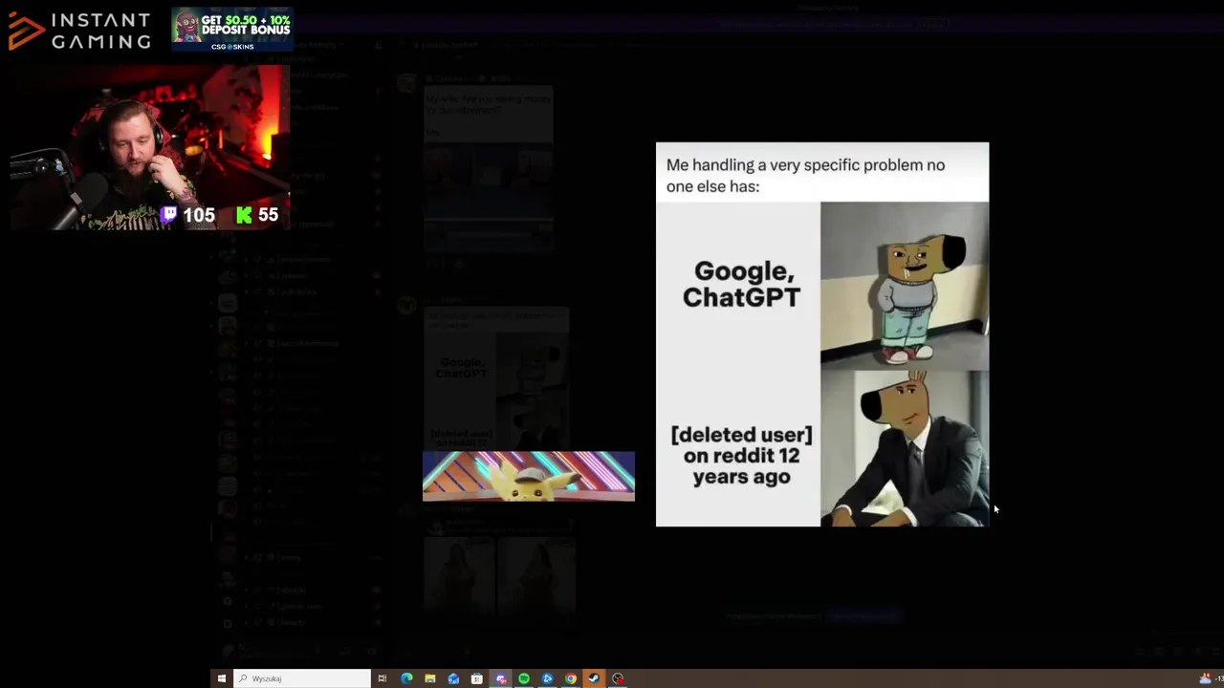Launch Microsoft Edge from the taskbar
Viewport: 1224px width, 688px height.
click(406, 678)
